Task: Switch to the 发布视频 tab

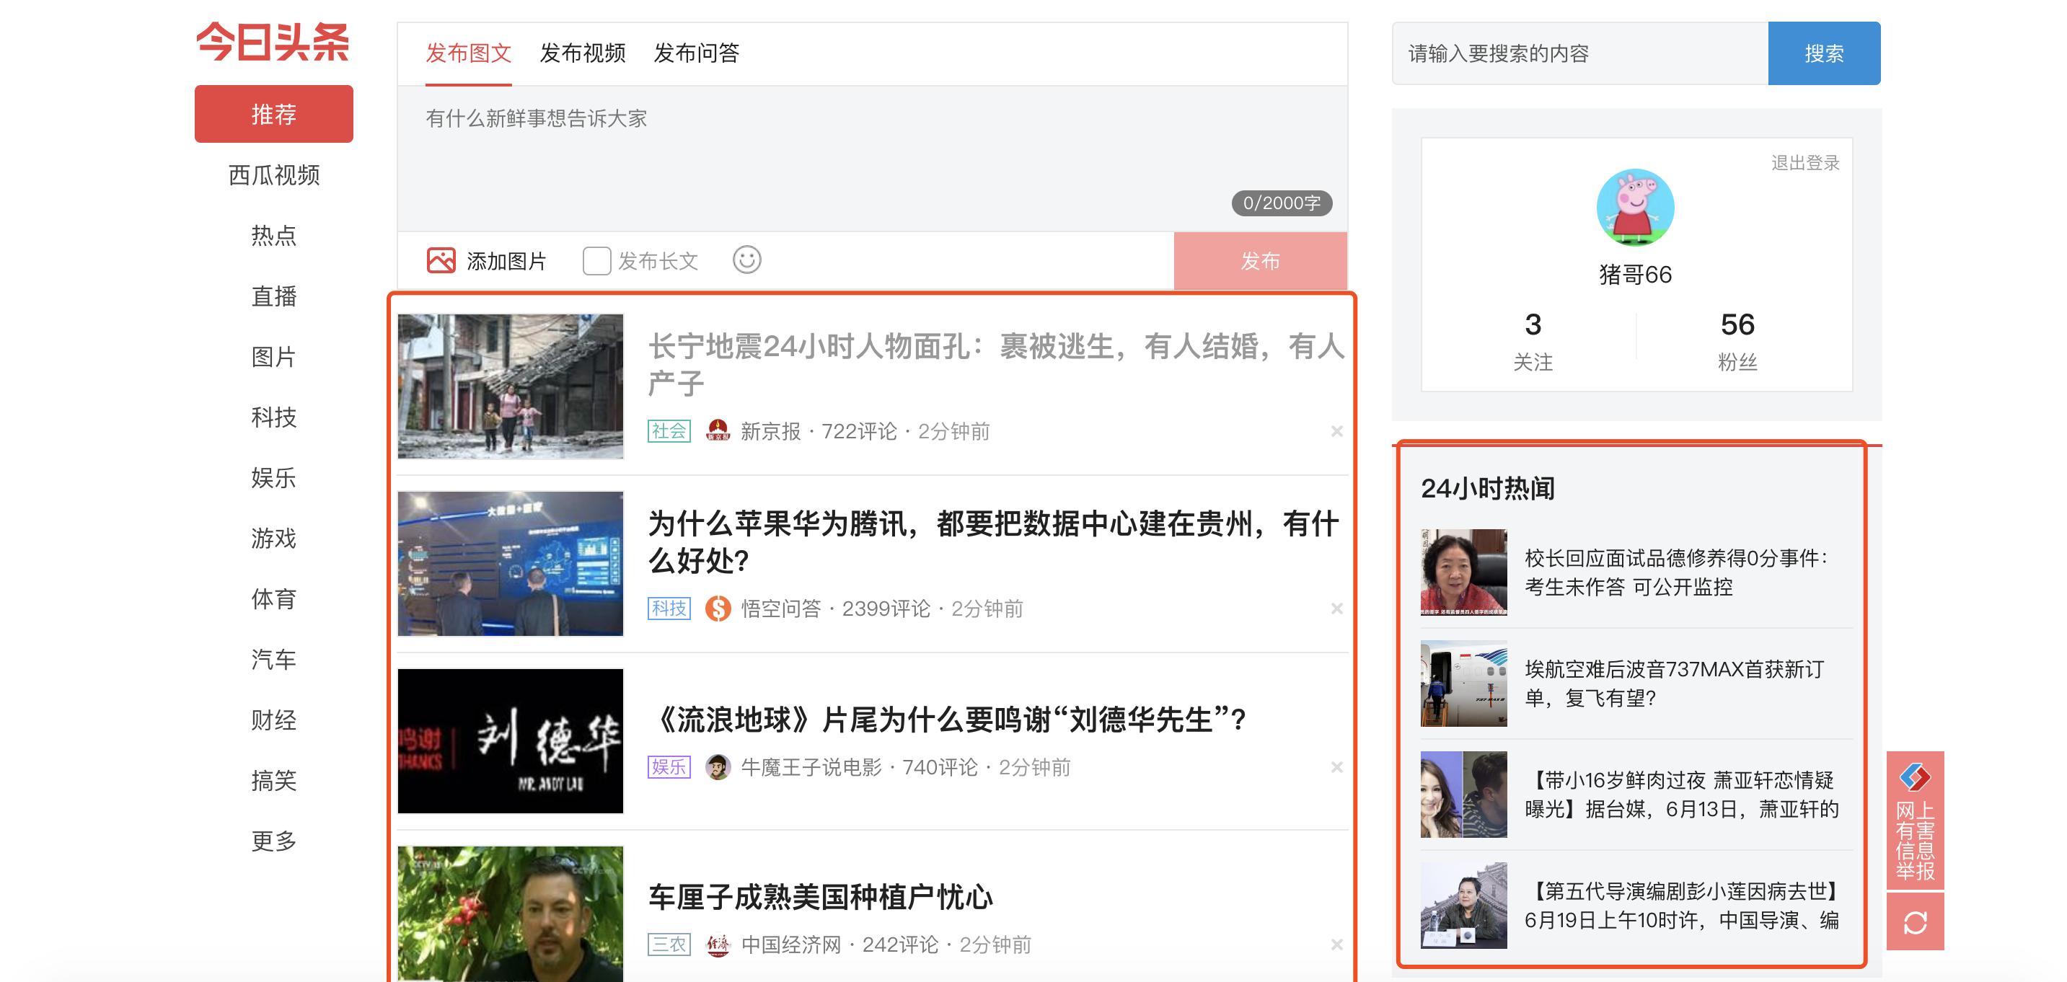Action: coord(583,54)
